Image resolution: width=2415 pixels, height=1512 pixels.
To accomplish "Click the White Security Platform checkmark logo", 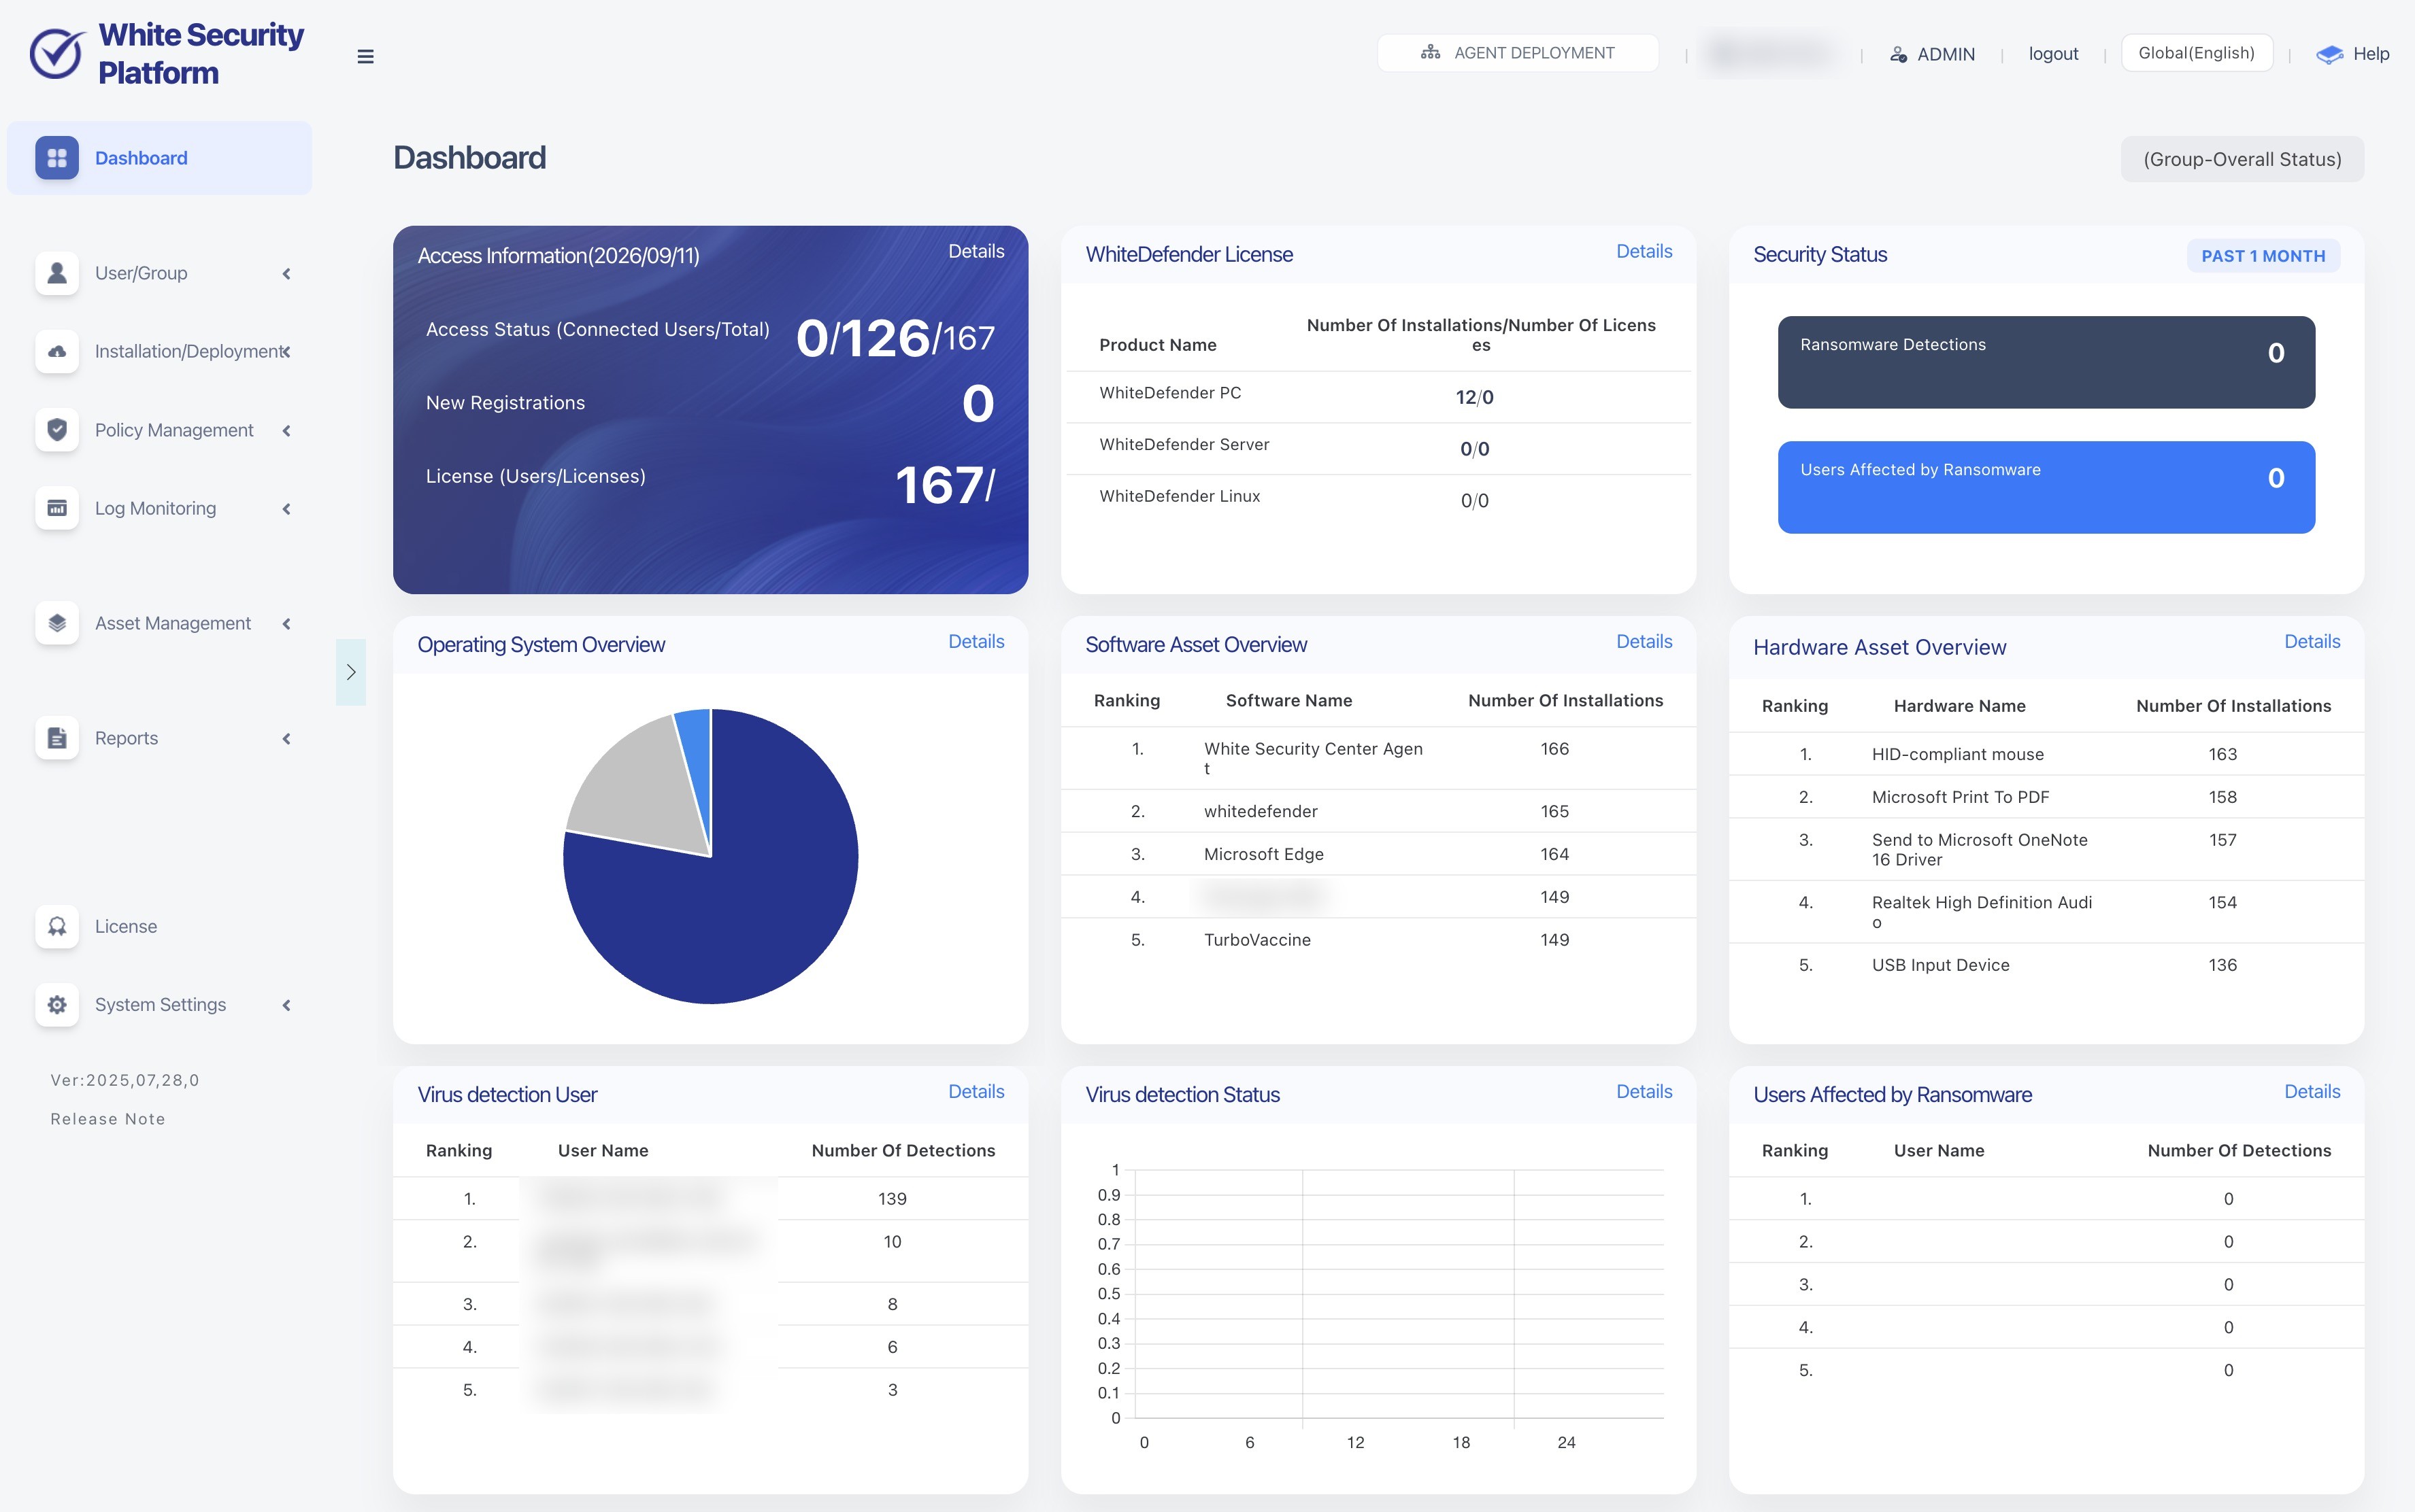I will pos(57,53).
